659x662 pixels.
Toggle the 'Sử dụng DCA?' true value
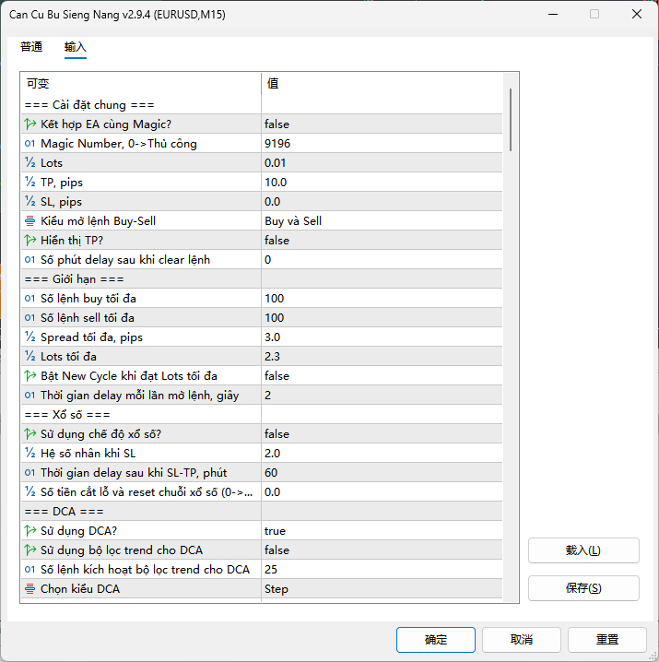click(382, 531)
